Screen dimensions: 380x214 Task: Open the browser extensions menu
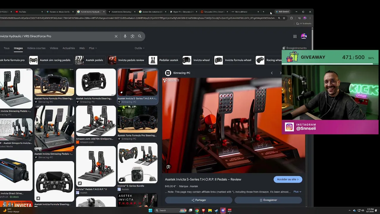(291, 18)
